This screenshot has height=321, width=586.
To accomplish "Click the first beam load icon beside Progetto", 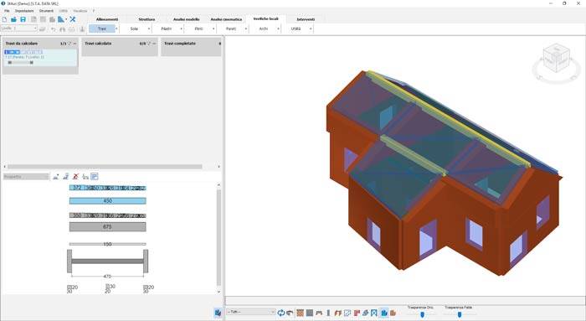I will click(56, 177).
